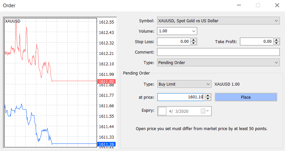The width and height of the screenshot is (285, 151).
Task: Enable the Expiry checkbox
Action: [162, 111]
